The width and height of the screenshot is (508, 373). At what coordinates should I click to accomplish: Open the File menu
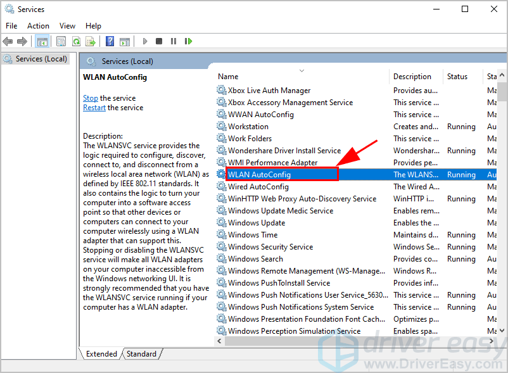click(11, 26)
